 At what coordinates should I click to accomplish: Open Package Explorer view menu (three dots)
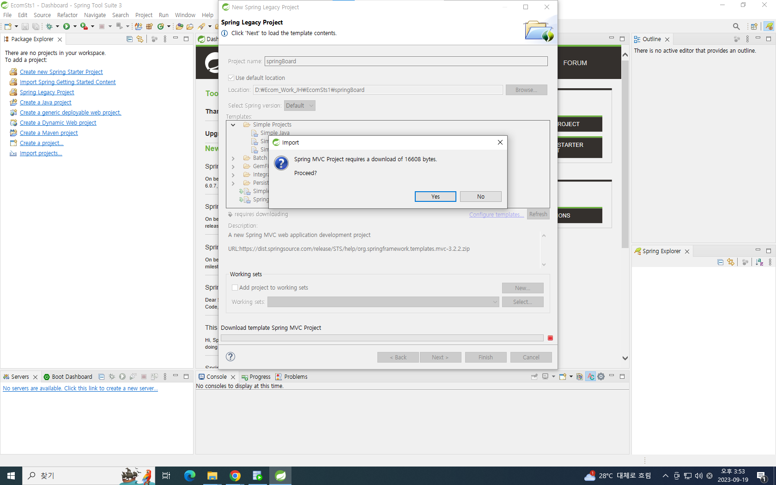[165, 39]
